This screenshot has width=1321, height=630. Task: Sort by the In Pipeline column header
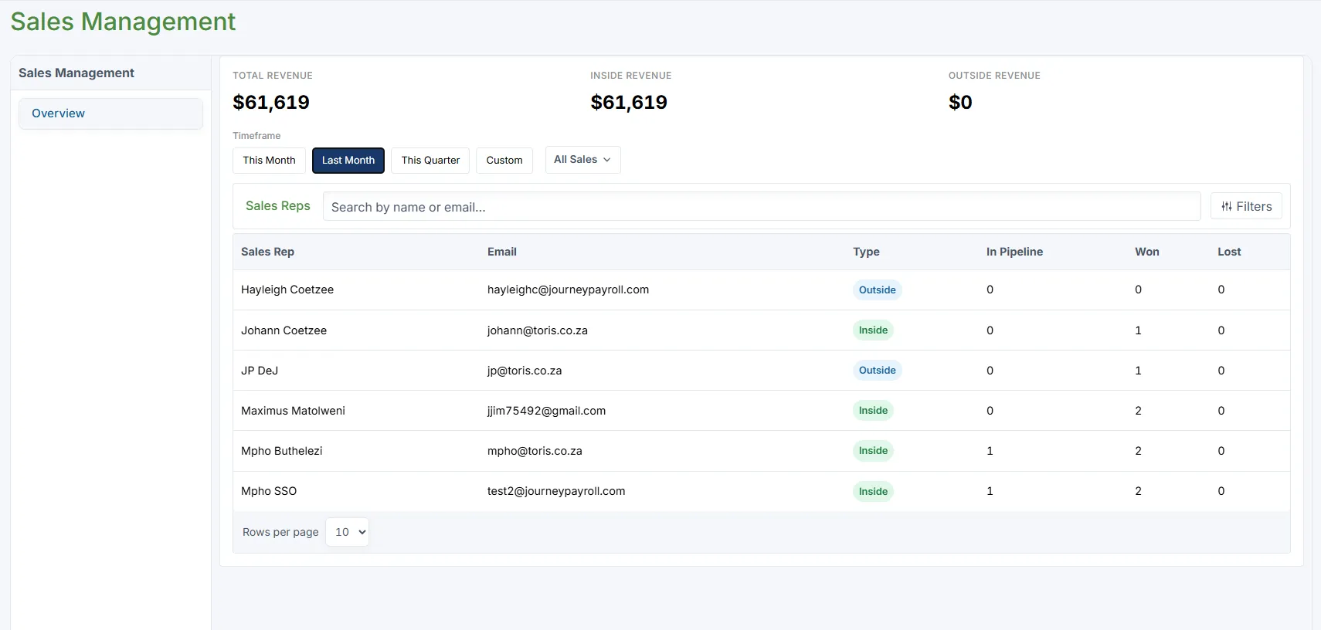point(1014,252)
